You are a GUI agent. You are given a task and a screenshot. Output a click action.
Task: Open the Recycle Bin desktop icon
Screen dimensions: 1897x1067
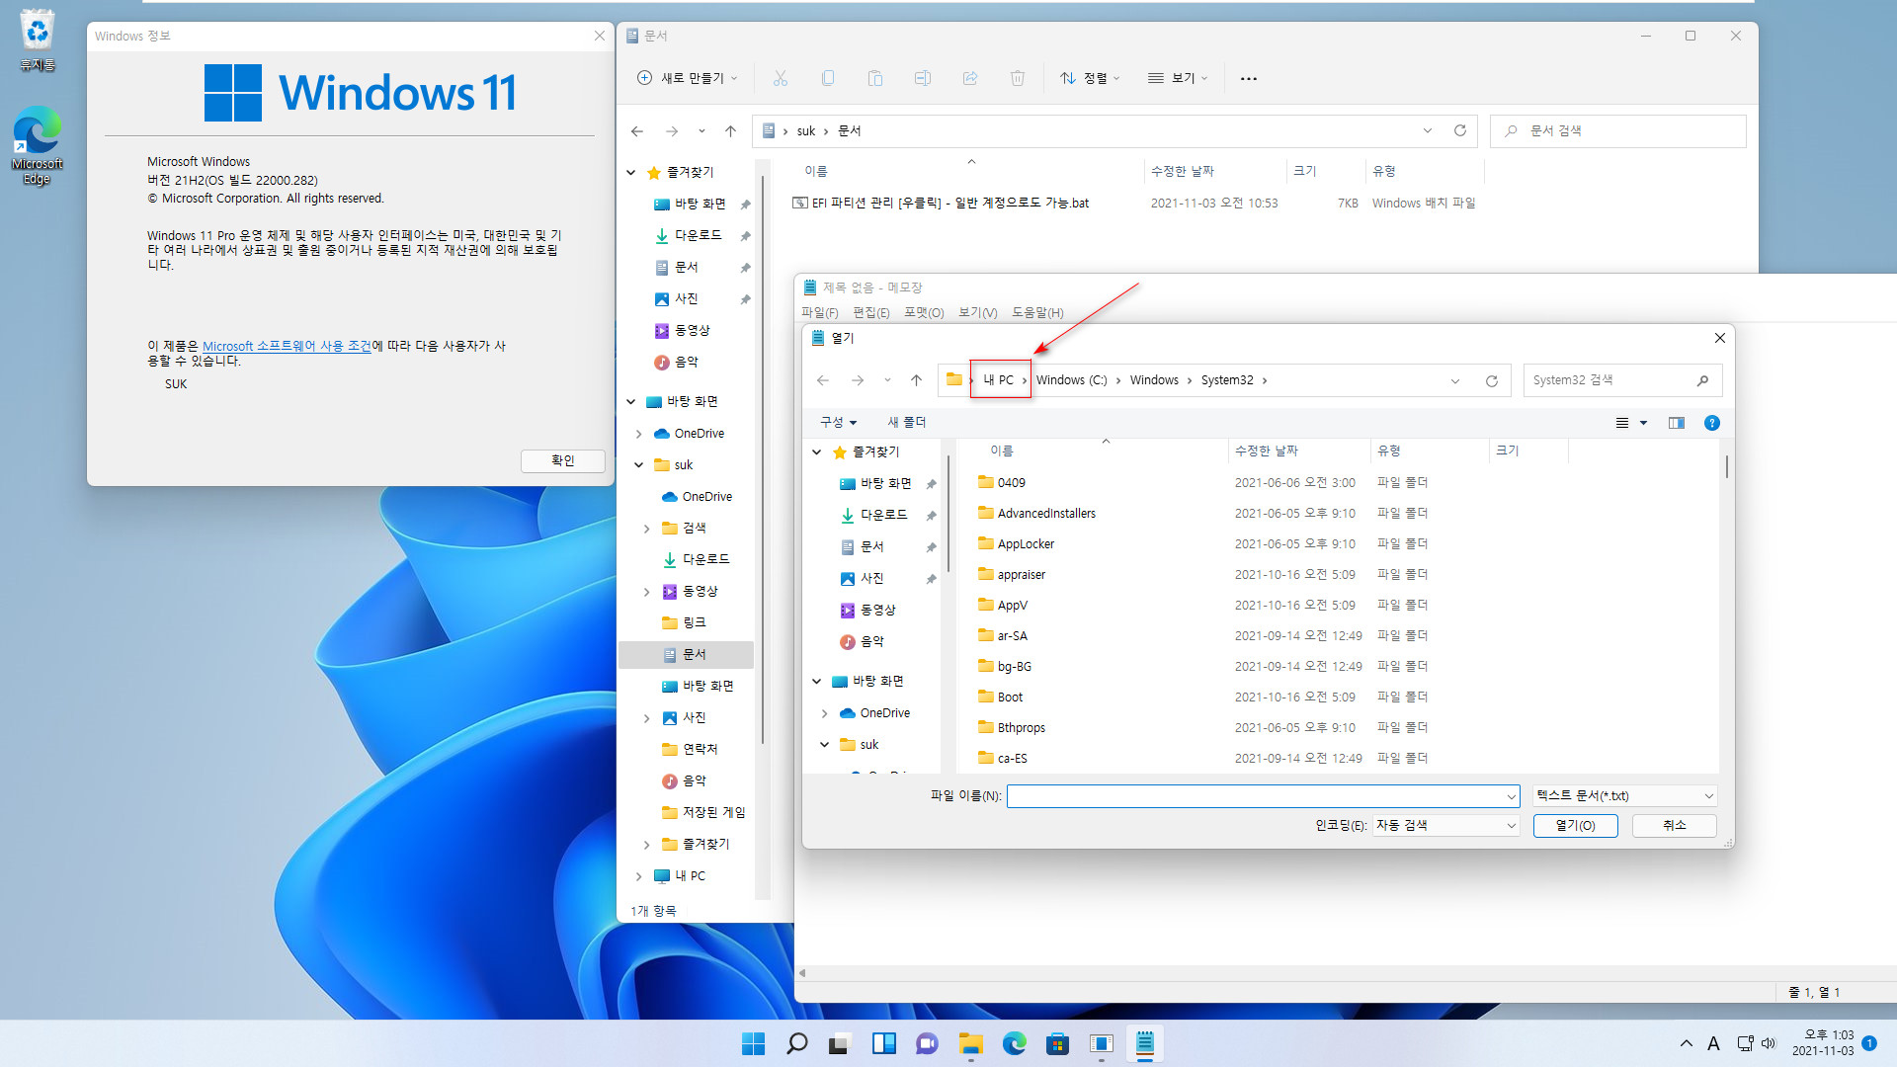(37, 40)
